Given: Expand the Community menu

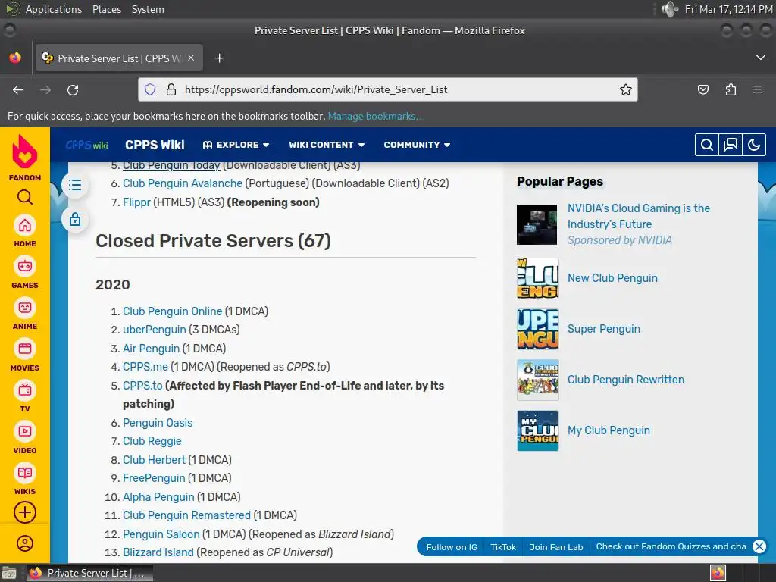Looking at the screenshot, I should pyautogui.click(x=417, y=145).
